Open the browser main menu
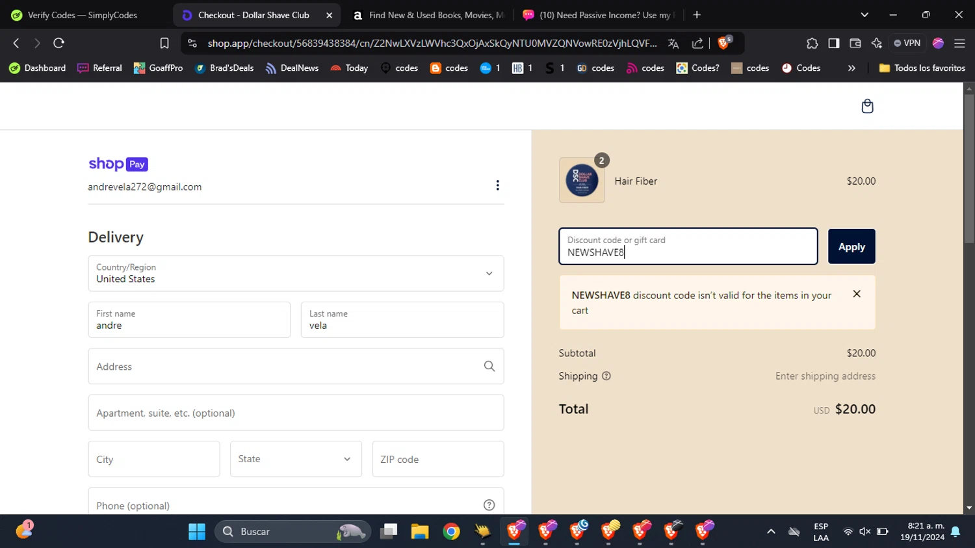The height and width of the screenshot is (548, 975). tap(959, 43)
